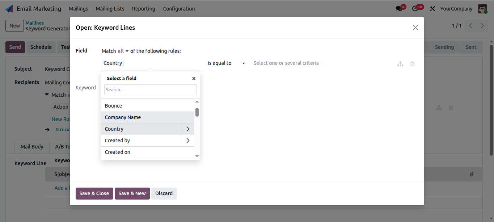
Task: Go to the previous record arrow
Action: click(x=470, y=26)
